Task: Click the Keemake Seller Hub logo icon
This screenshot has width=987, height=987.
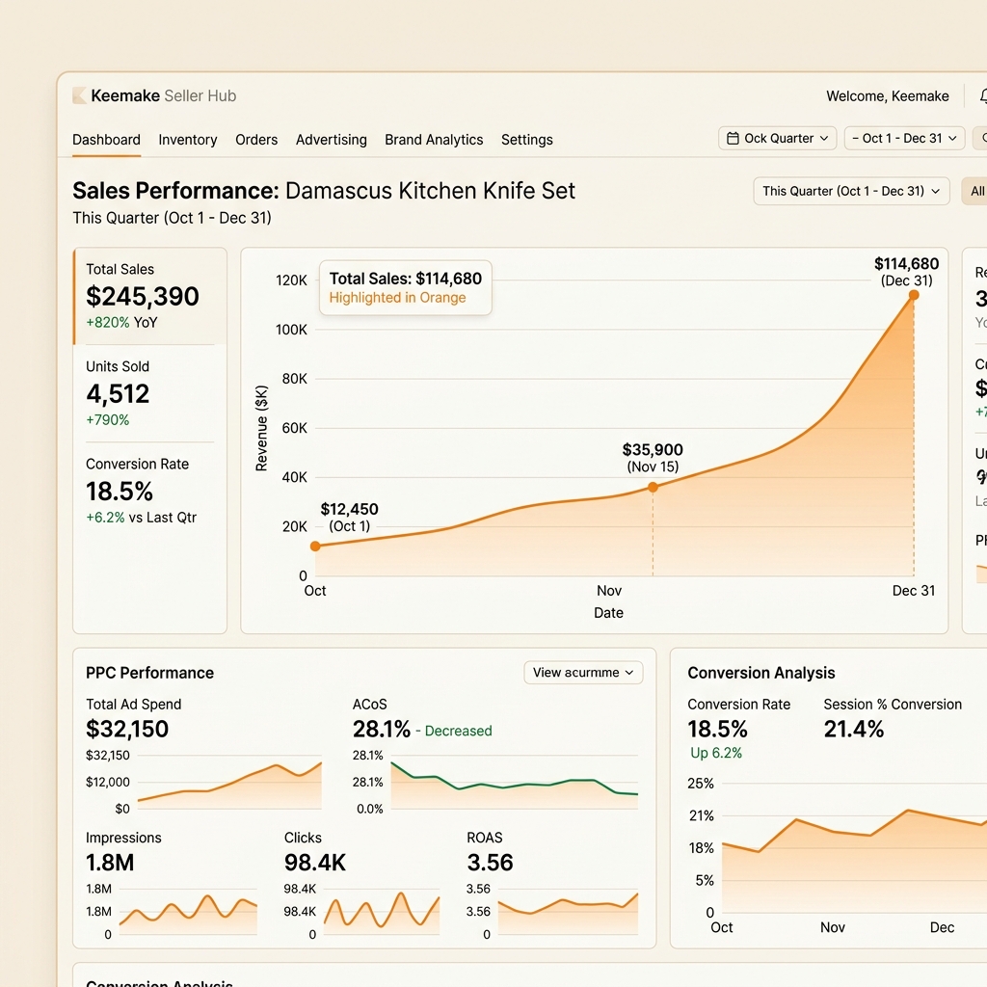Action: (x=79, y=95)
